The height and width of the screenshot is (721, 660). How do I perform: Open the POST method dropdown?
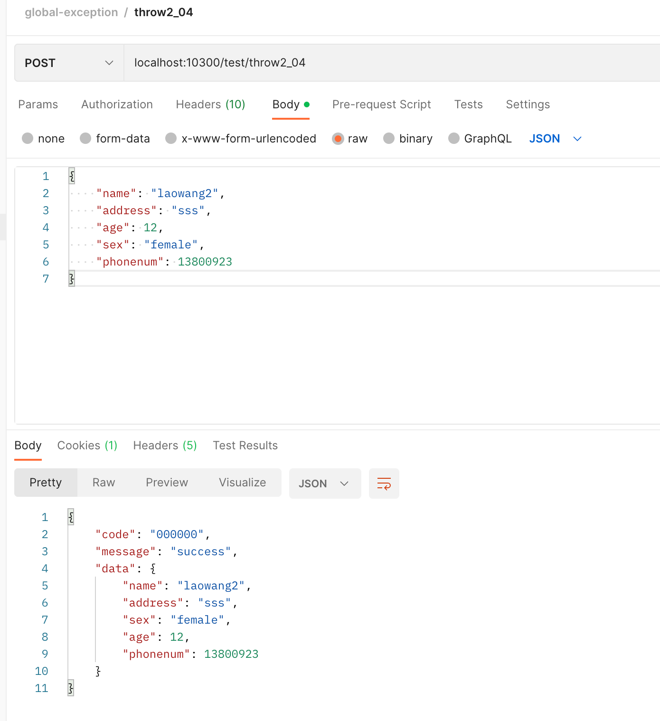coord(69,63)
